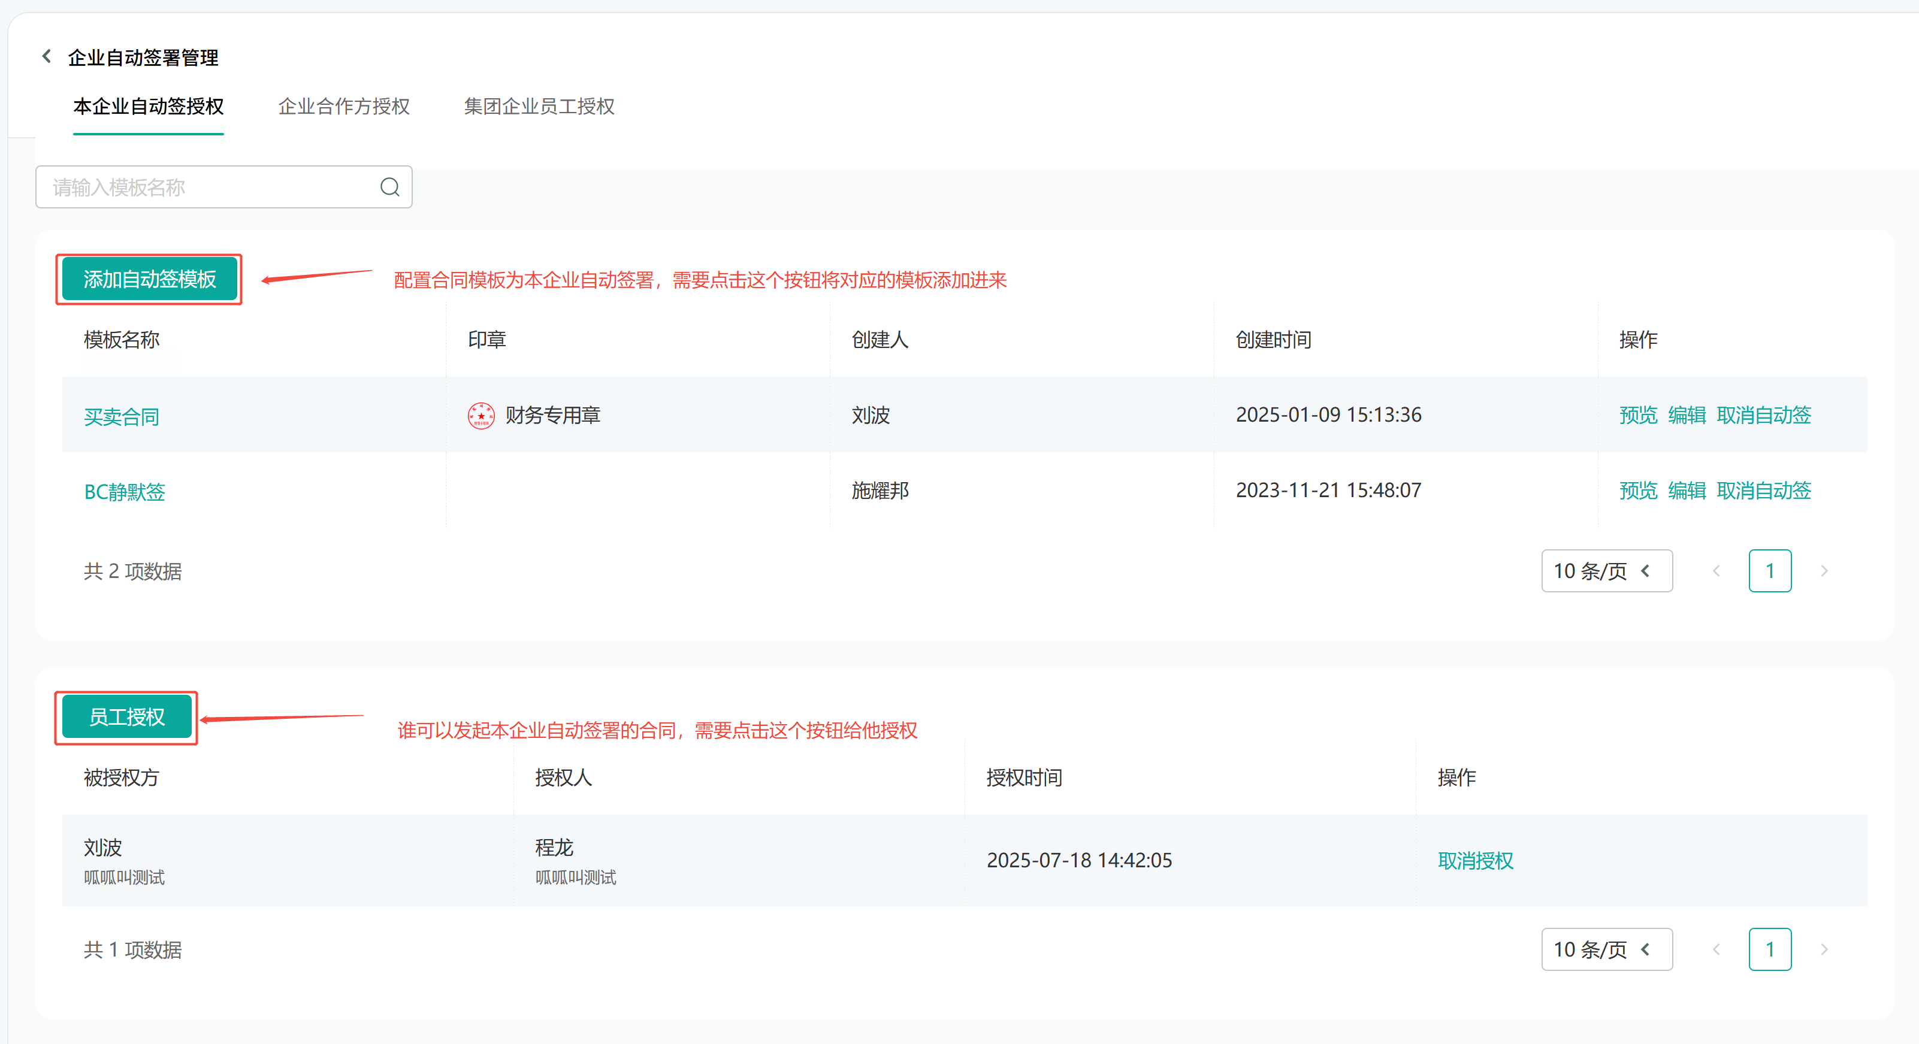
Task: Select page 1 in template table pagination
Action: click(1770, 571)
